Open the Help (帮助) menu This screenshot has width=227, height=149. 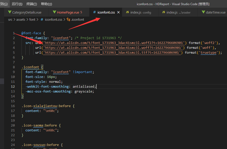pos(47,4)
